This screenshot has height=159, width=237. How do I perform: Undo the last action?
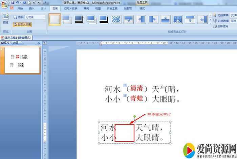click(17, 3)
